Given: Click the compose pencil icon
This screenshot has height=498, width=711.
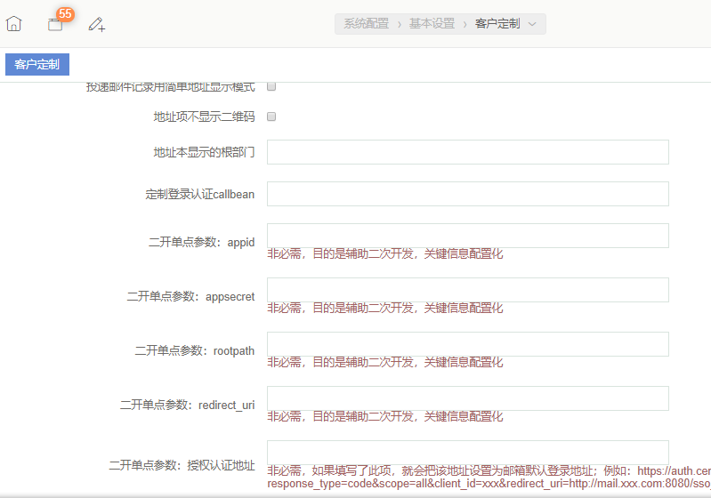Looking at the screenshot, I should click(97, 24).
